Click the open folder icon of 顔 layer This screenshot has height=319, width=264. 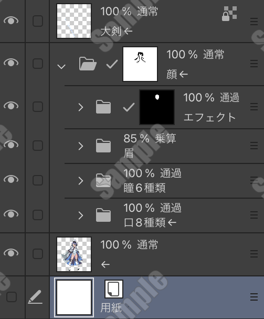pyautogui.click(x=88, y=64)
